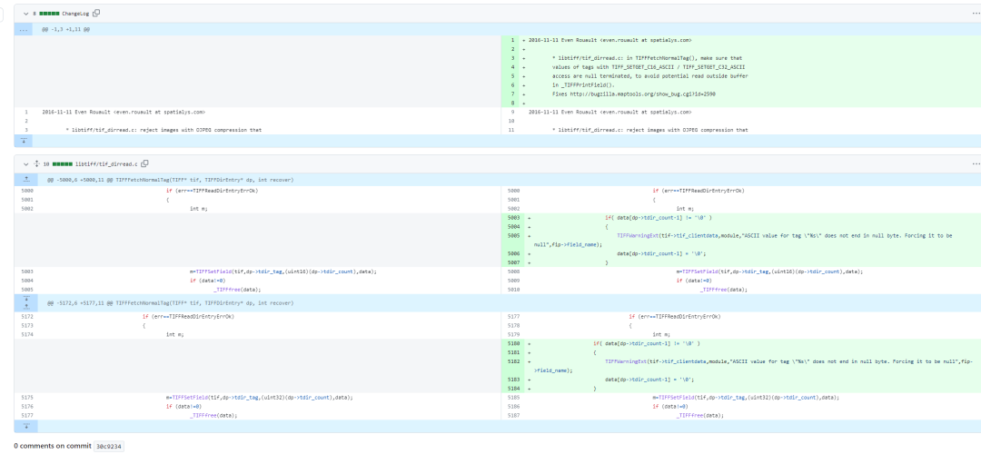The width and height of the screenshot is (981, 454).
Task: Open the libtiff/tif_dirread.c file name link
Action: pyautogui.click(x=106, y=163)
